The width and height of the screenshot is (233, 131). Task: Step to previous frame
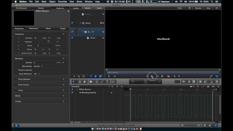point(174,76)
